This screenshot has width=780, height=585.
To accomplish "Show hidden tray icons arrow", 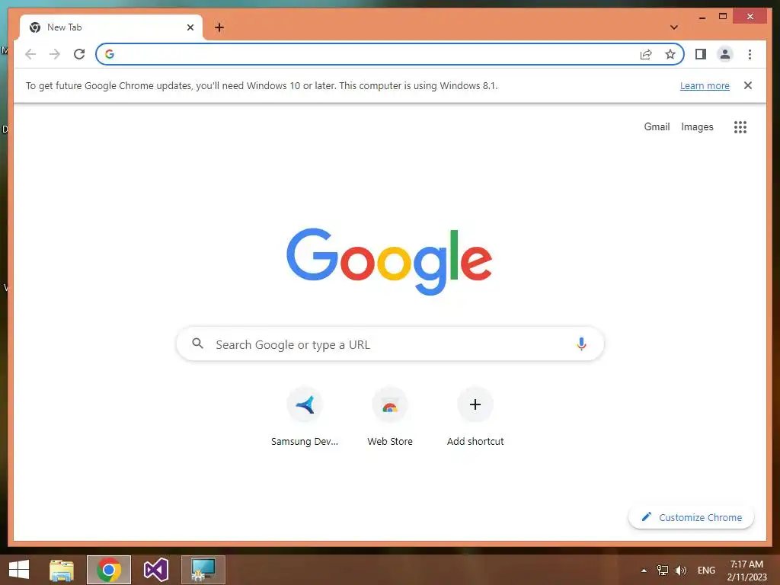I will point(644,571).
